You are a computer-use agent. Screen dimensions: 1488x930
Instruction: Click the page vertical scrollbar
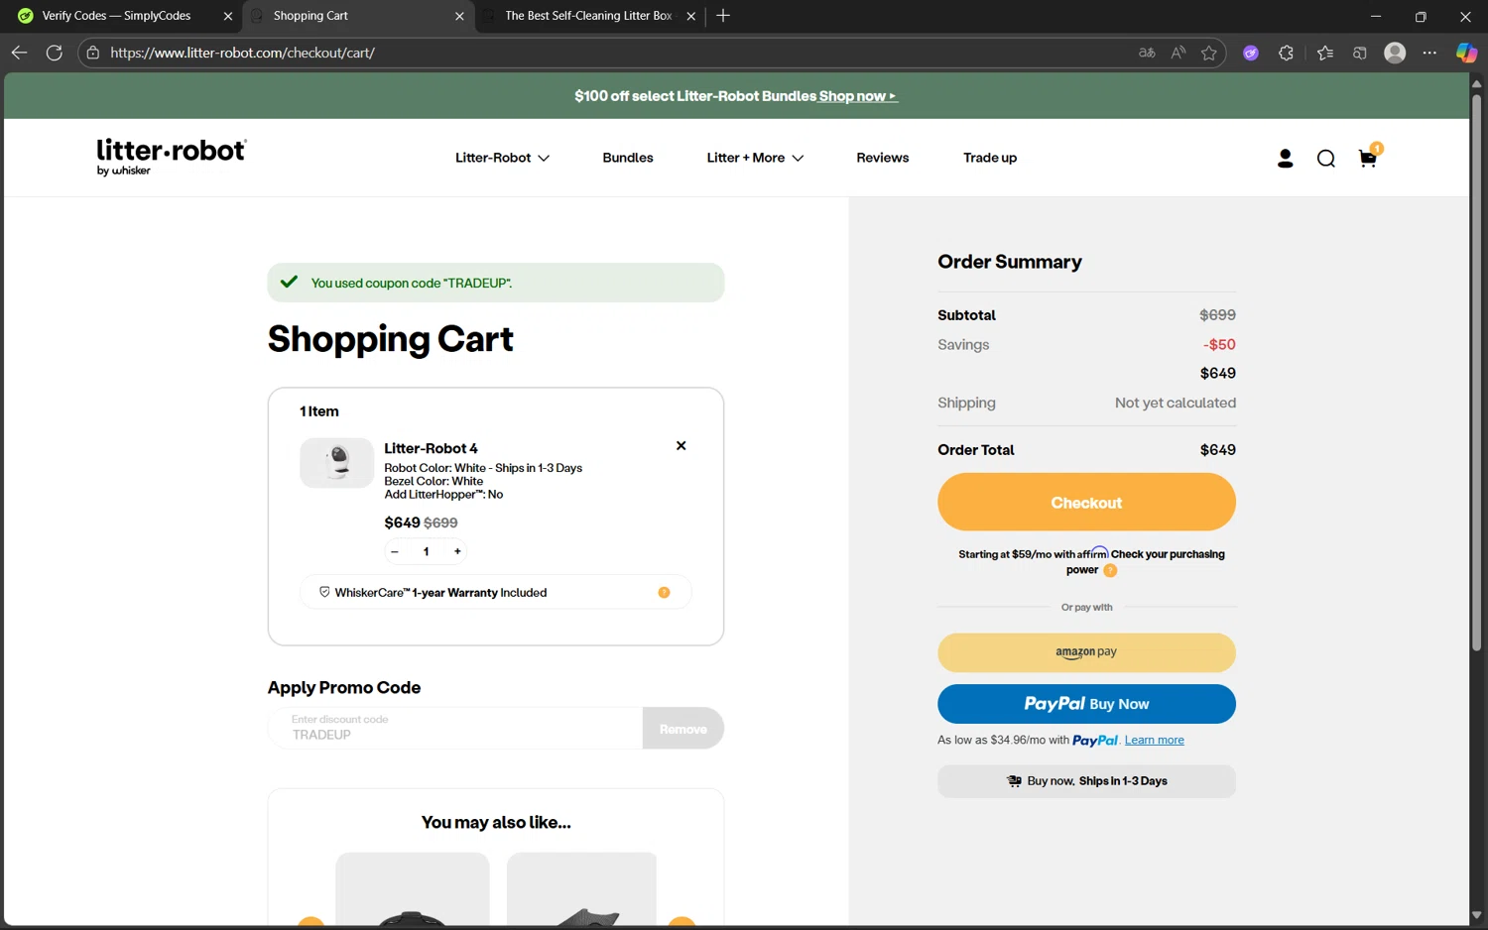click(x=1476, y=372)
